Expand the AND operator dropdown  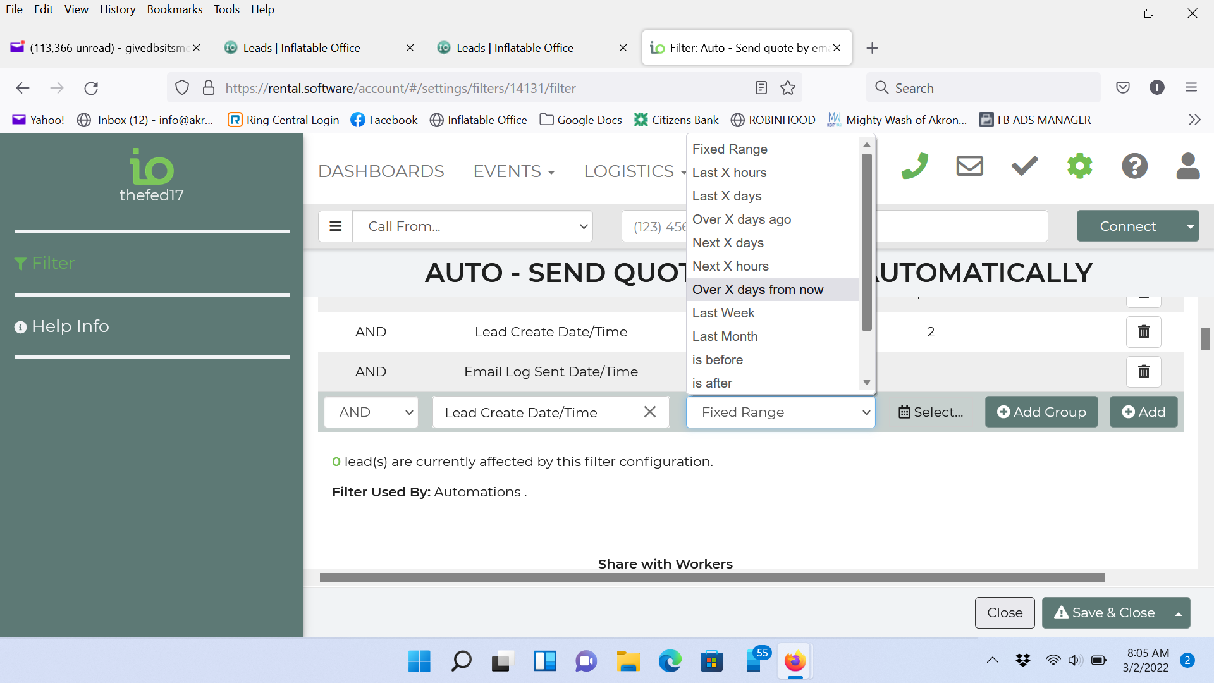371,412
